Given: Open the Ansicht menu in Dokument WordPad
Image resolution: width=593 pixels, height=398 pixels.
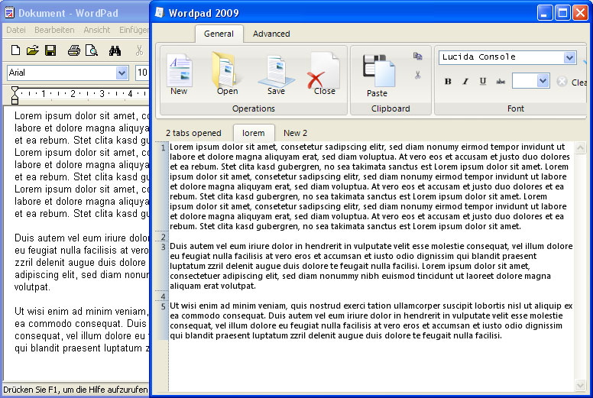Looking at the screenshot, I should coord(97,30).
